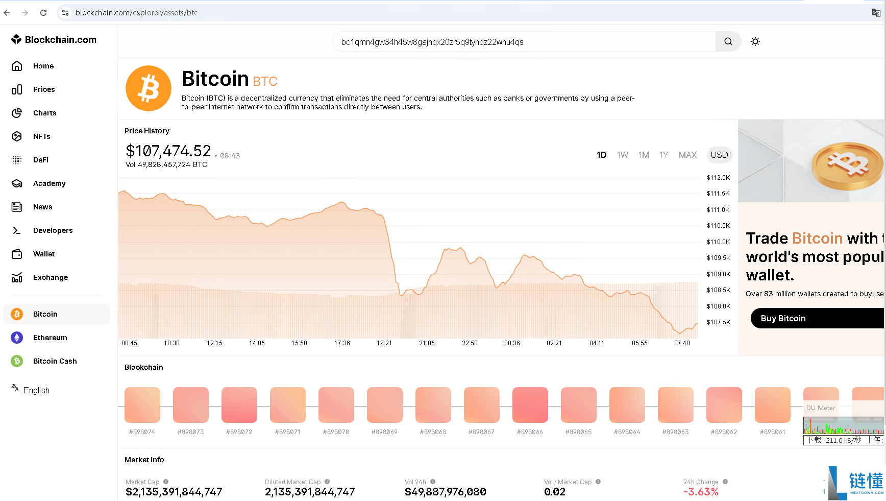The image size is (886, 501).
Task: Click the browser forward arrow
Action: click(25, 13)
